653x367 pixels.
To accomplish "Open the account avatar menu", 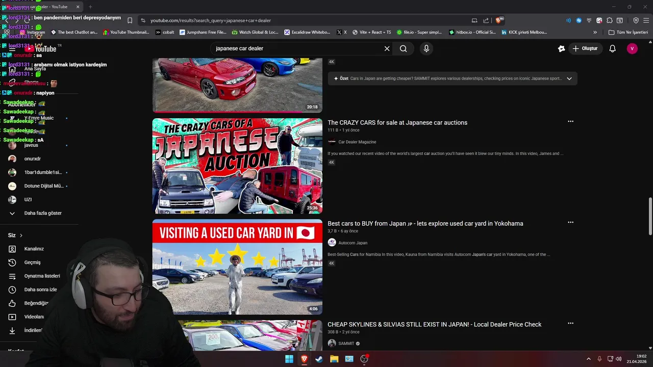I will (x=632, y=48).
